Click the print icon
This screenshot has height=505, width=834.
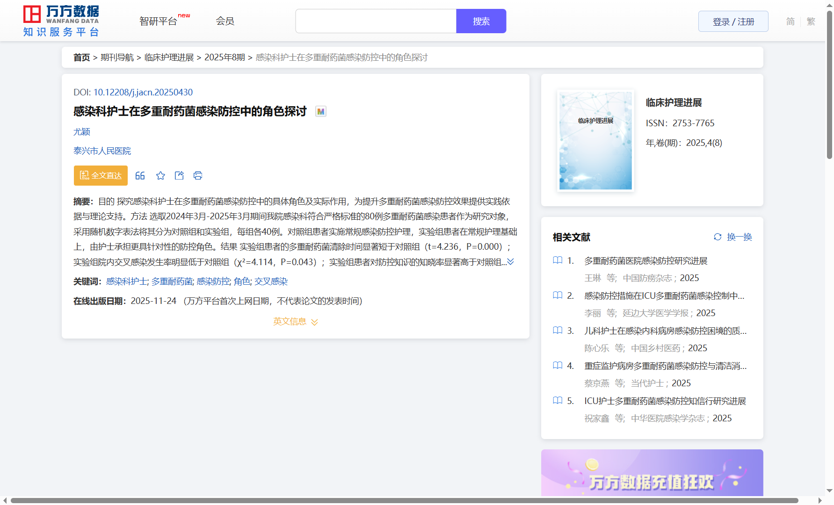point(198,175)
